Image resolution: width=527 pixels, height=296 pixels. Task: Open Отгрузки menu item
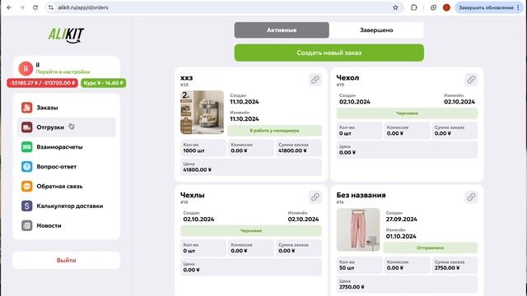[x=66, y=127]
